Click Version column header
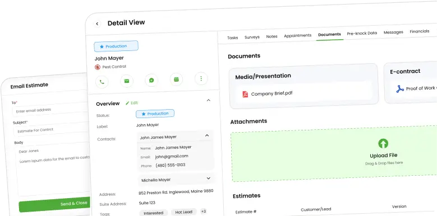Screen dimensions: 437x216 click(399, 206)
